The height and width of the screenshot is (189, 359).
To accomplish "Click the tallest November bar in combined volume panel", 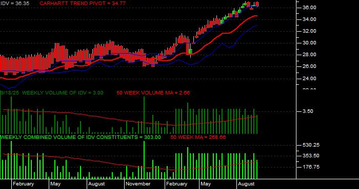I will (144, 160).
